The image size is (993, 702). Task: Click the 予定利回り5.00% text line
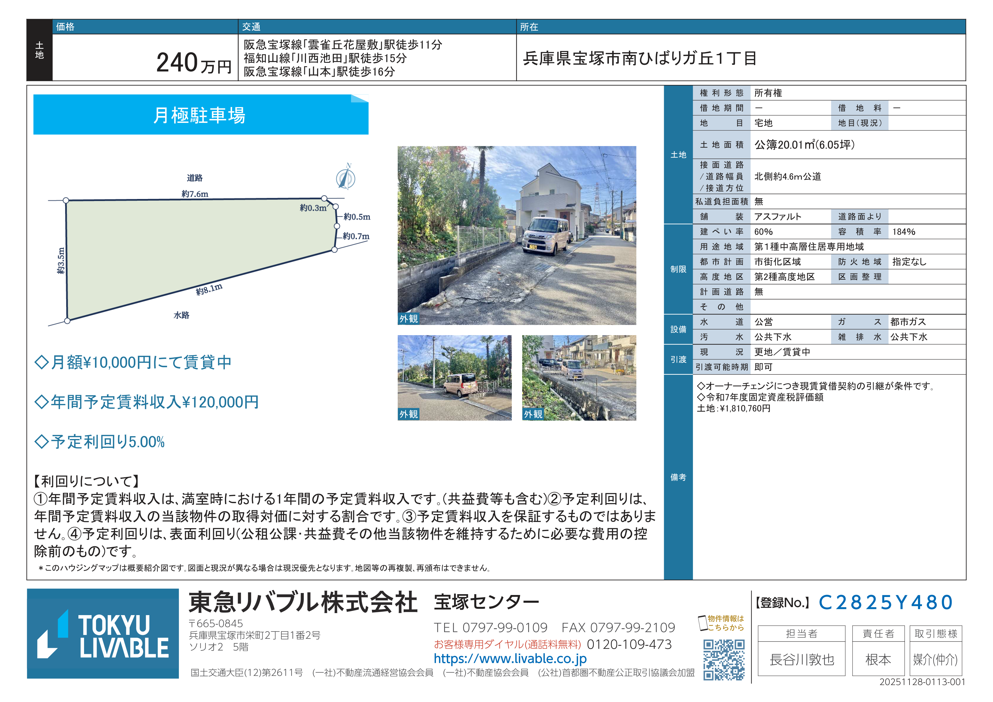click(100, 442)
